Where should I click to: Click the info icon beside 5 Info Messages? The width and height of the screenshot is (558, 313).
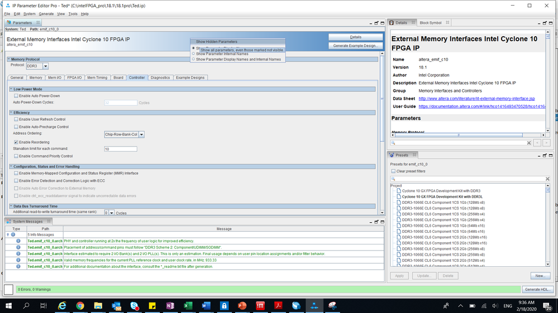13,234
